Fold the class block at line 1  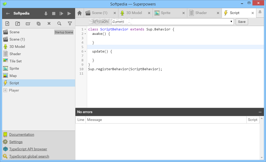85,29
